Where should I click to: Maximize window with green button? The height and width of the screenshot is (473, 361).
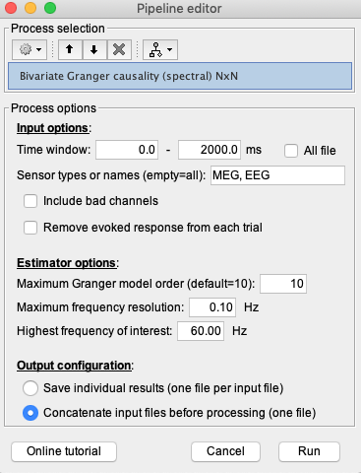tap(50, 8)
